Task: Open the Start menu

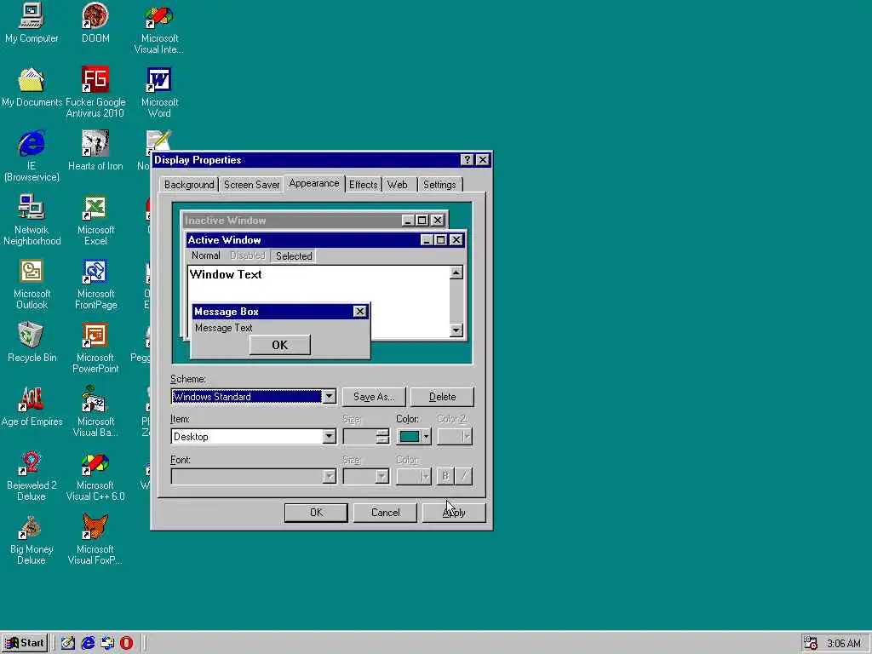Action: point(25,643)
